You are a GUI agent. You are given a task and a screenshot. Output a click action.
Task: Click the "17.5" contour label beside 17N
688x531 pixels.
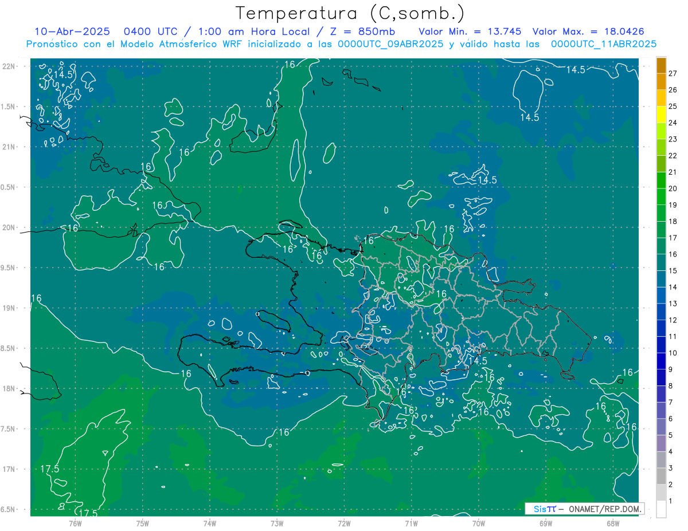pyautogui.click(x=50, y=469)
